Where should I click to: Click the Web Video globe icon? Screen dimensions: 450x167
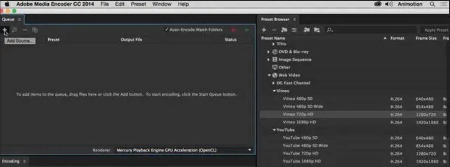pos(275,76)
